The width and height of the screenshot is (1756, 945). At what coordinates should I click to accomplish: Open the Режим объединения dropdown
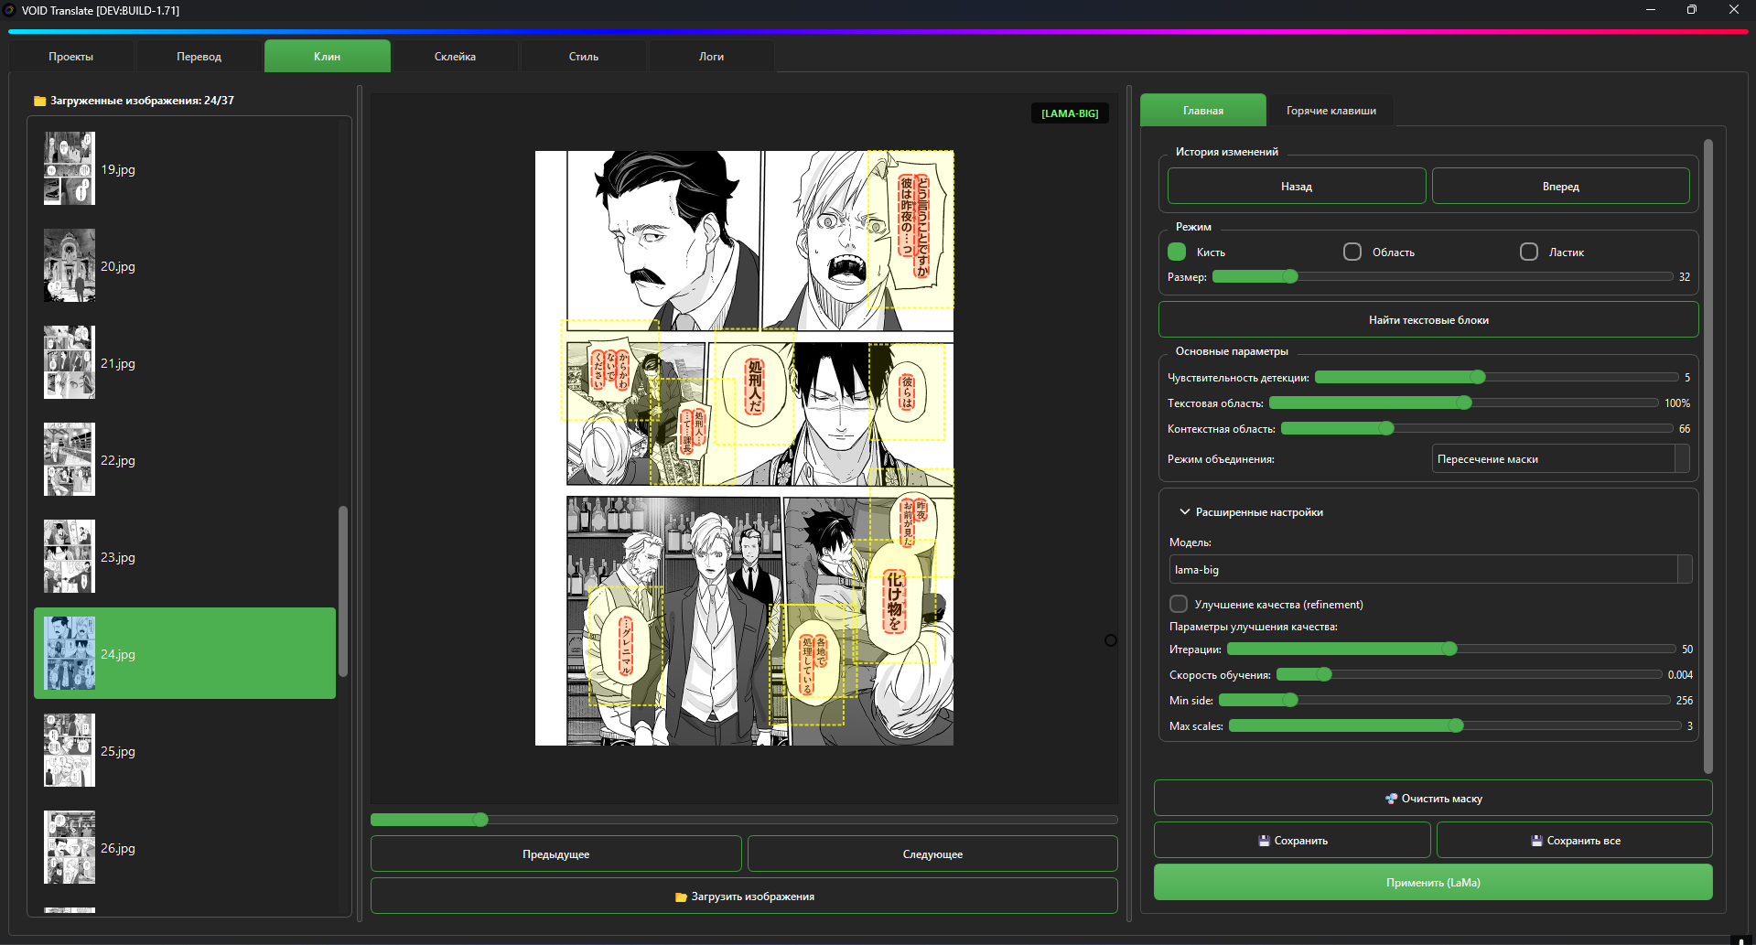(1559, 459)
